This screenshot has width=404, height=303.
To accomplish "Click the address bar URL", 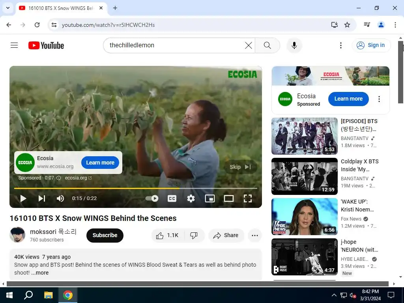I will coord(108,25).
